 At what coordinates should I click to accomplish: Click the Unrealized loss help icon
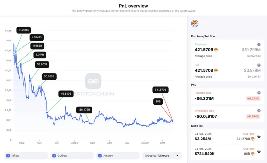259,111
